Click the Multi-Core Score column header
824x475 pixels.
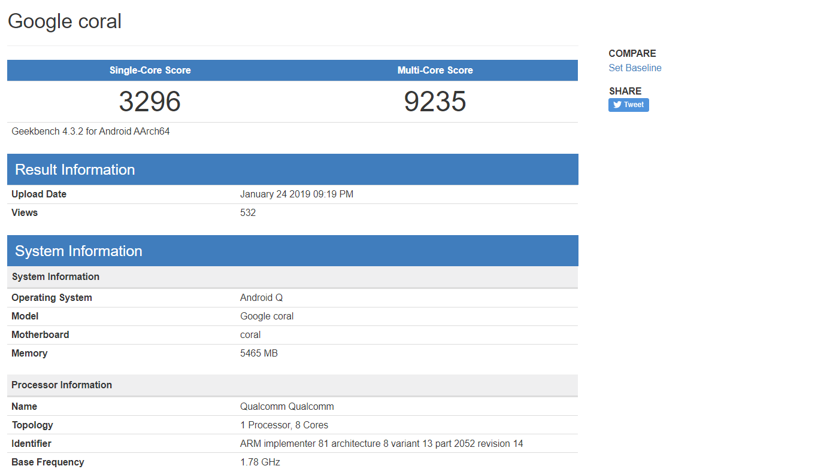click(x=435, y=70)
